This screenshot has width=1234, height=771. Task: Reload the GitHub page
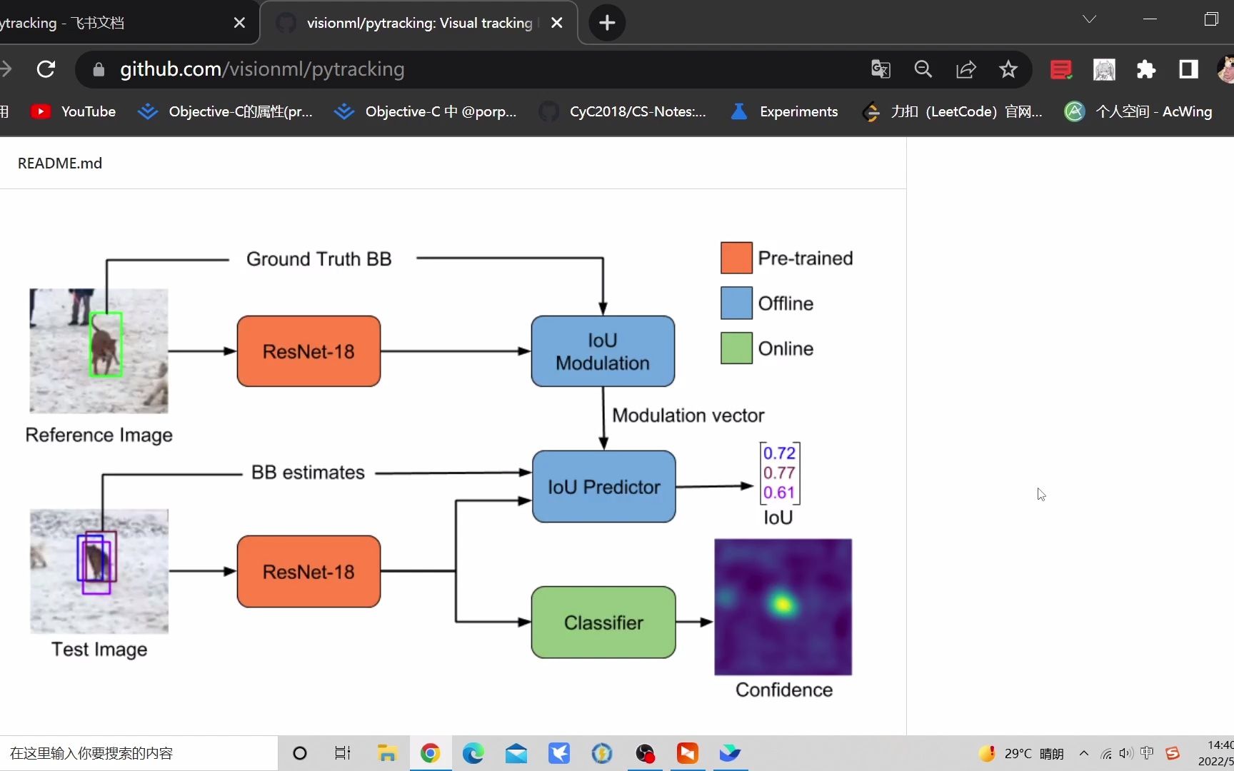[46, 69]
